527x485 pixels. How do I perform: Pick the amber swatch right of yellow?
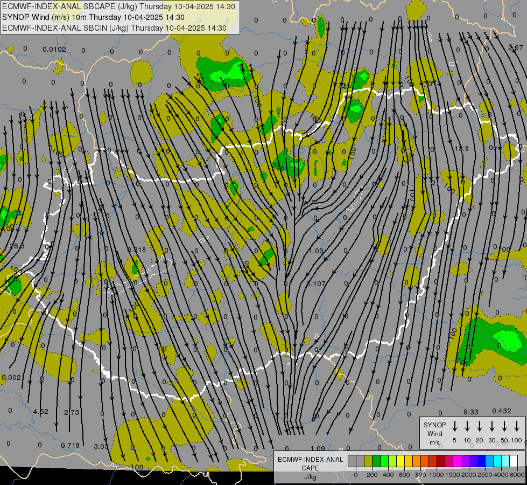pyautogui.click(x=409, y=461)
